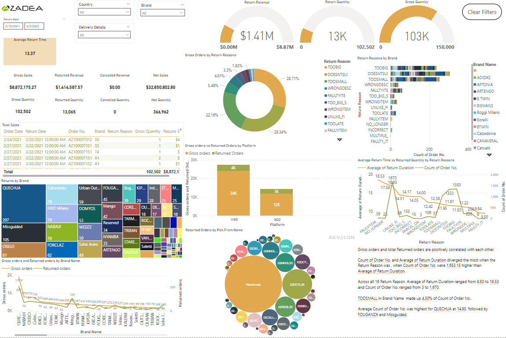Select CANAVERAL in Brand Name legend
Image resolution: width=506 pixels, height=338 pixels.
486,141
